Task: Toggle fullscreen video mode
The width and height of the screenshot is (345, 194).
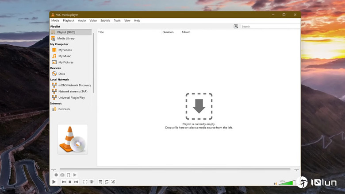Action: (85, 182)
